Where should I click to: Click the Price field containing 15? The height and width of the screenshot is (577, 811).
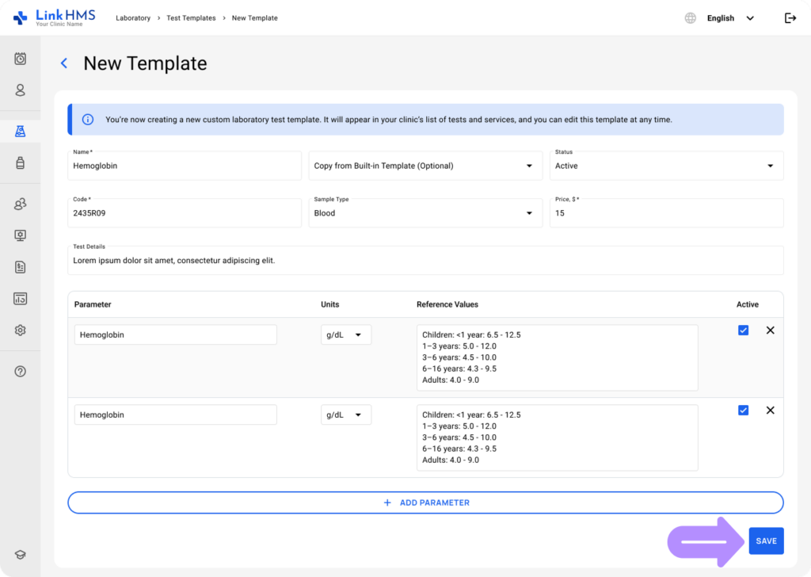[x=667, y=212]
